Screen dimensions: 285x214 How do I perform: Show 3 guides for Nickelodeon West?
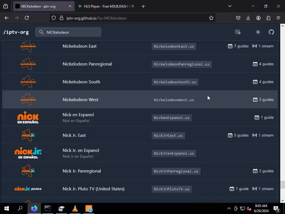tap(263, 100)
